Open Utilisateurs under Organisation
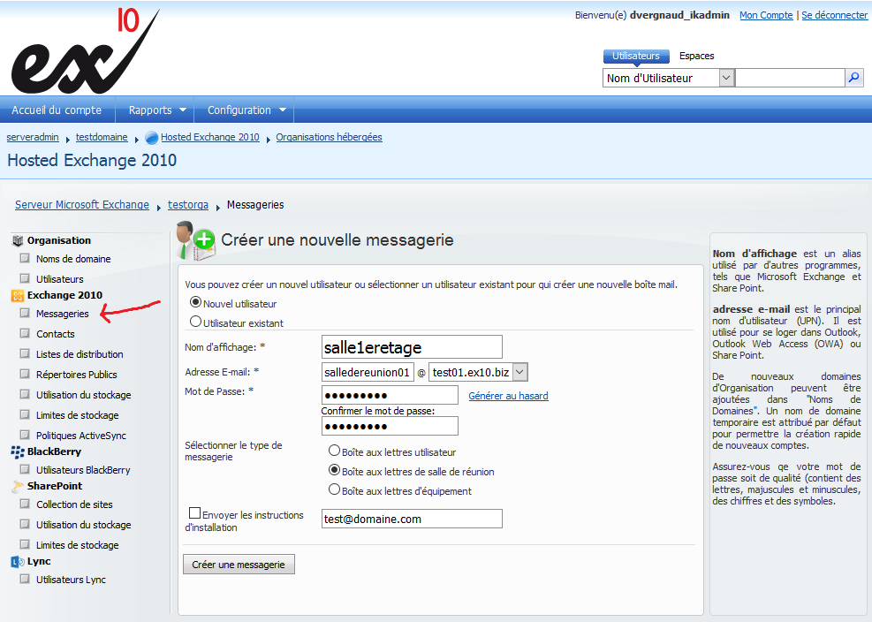Image resolution: width=872 pixels, height=622 pixels. tap(59, 279)
